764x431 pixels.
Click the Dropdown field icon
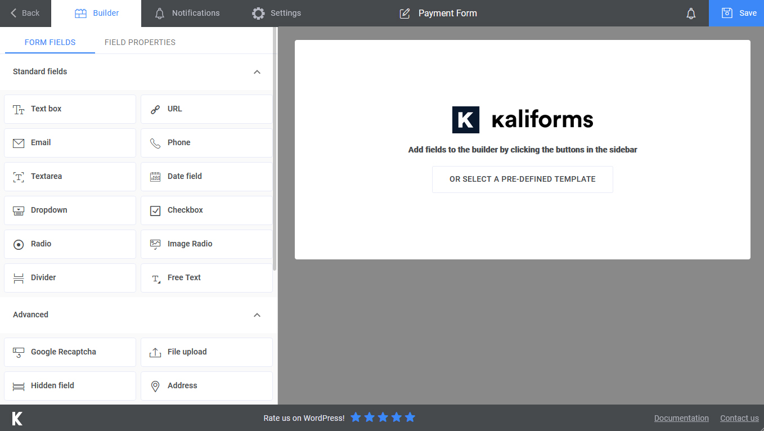pos(19,210)
